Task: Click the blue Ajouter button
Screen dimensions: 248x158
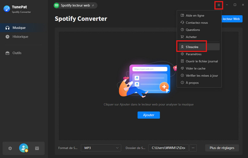Action: pos(148,115)
